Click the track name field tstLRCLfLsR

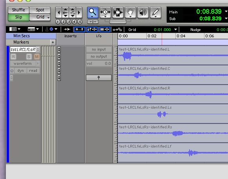[x=23, y=49]
